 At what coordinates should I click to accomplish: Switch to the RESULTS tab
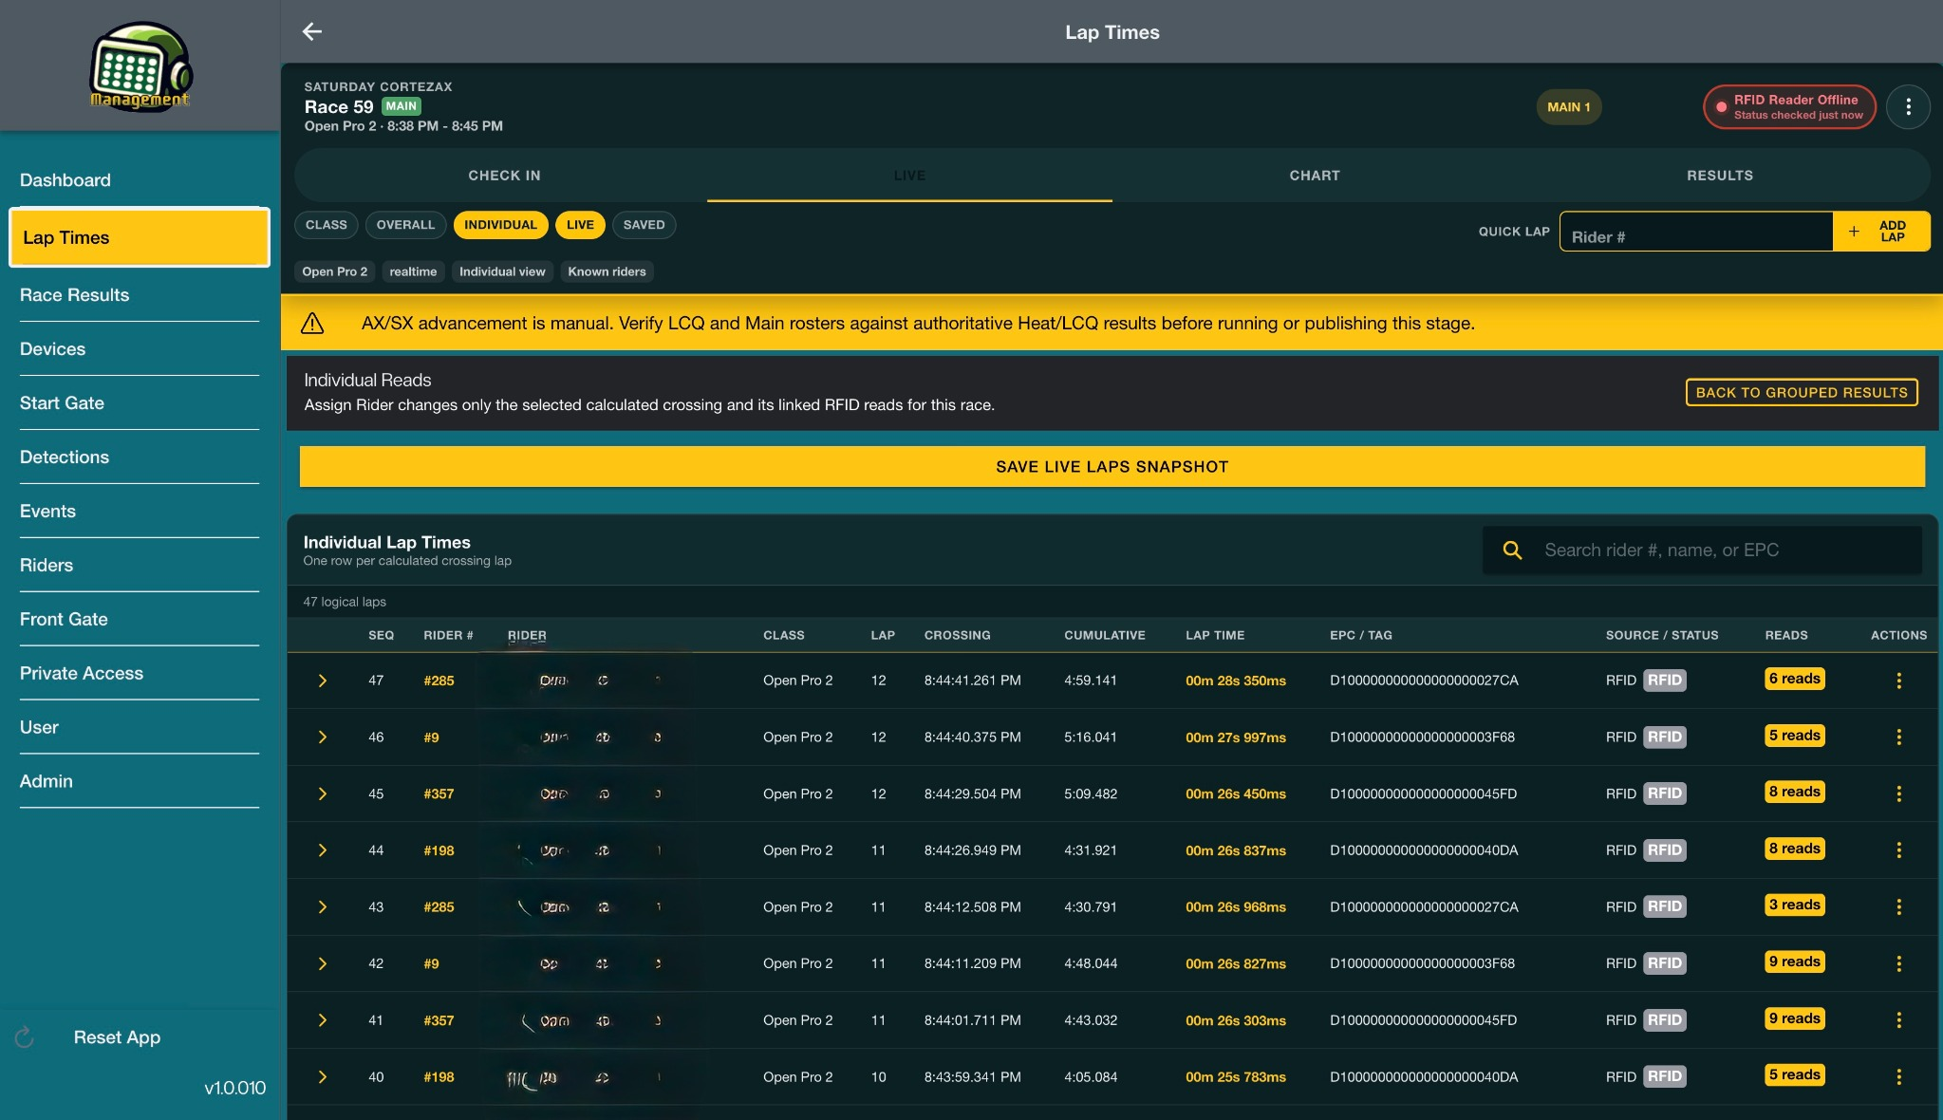pyautogui.click(x=1720, y=176)
